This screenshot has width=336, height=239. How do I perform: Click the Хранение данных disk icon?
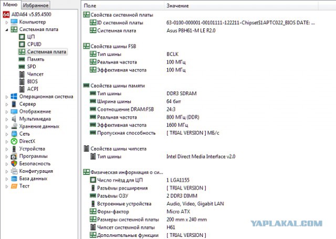click(x=14, y=126)
